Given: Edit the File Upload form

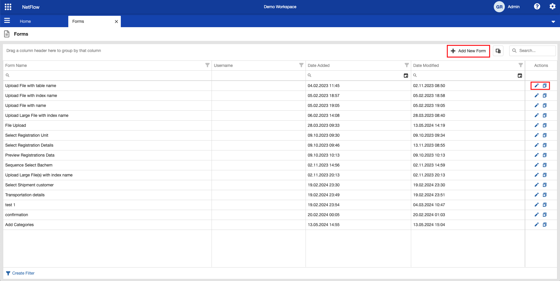Looking at the screenshot, I should click(x=536, y=125).
